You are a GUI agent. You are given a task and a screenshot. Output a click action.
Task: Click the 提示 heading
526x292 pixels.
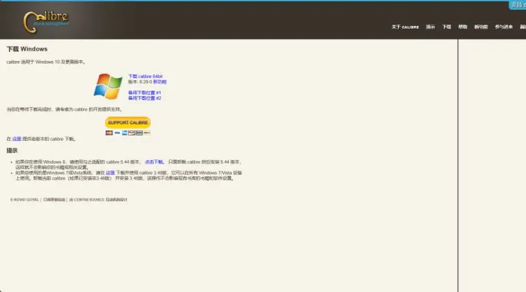(12, 151)
